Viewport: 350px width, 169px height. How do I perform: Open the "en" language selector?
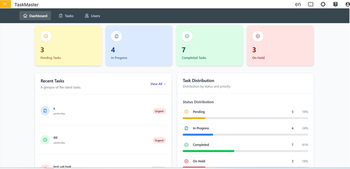(298, 4)
